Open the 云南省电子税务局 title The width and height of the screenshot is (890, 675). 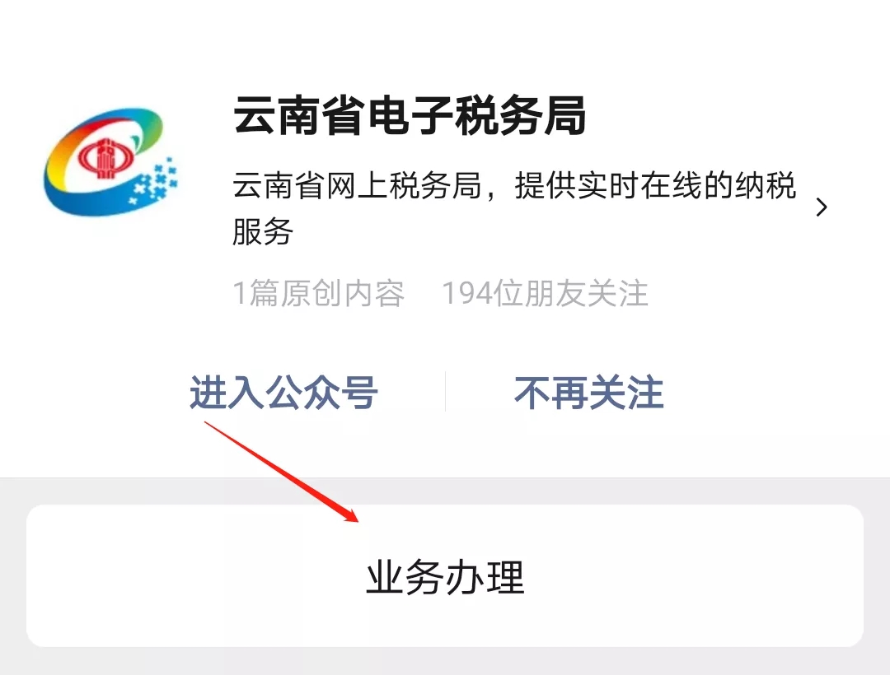coord(410,115)
